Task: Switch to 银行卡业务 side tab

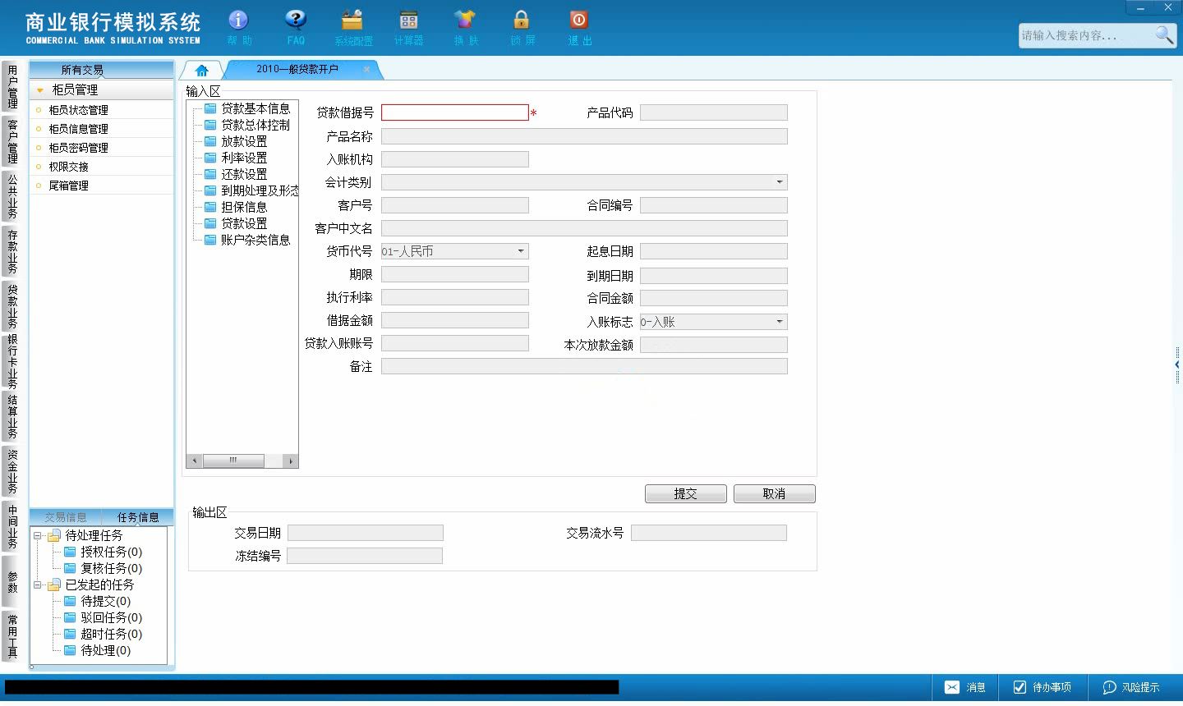Action: (x=12, y=361)
